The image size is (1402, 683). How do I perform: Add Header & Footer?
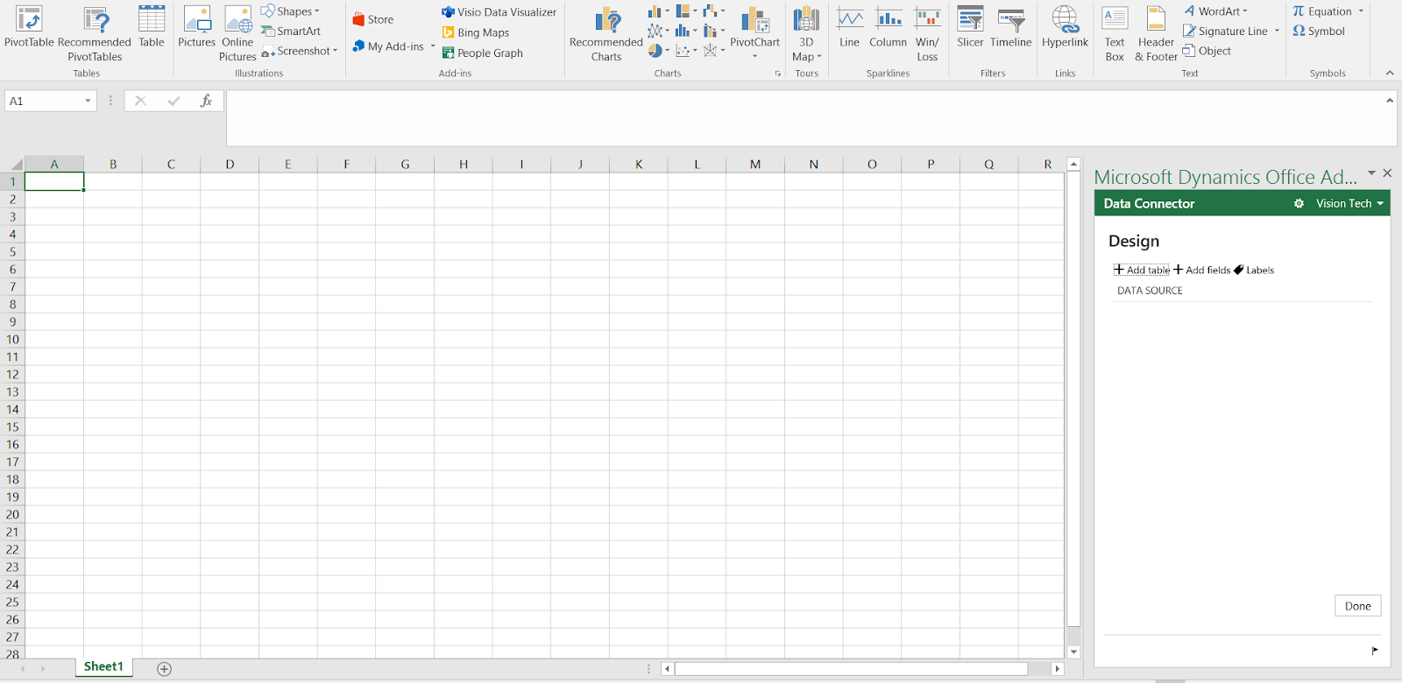pos(1156,34)
